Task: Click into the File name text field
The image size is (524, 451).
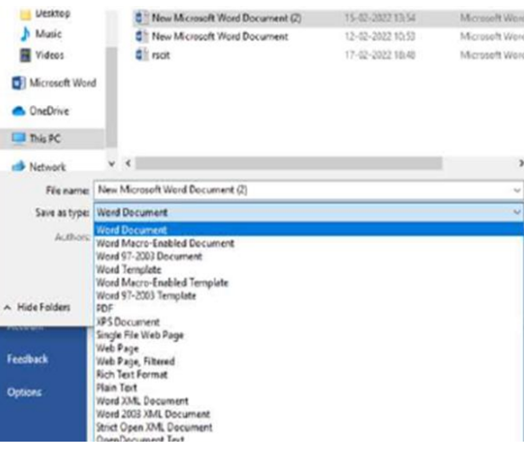Action: pos(298,191)
